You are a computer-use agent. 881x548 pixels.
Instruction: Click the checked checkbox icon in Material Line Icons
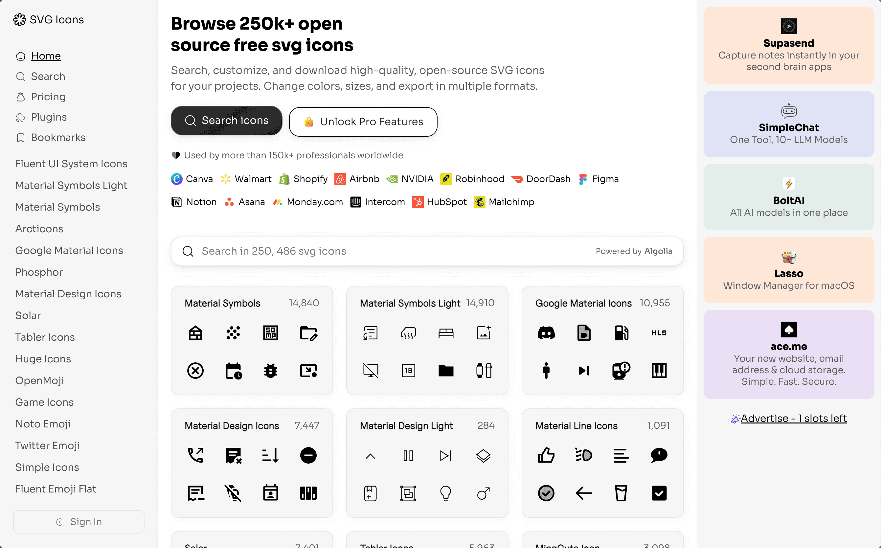(x=659, y=493)
